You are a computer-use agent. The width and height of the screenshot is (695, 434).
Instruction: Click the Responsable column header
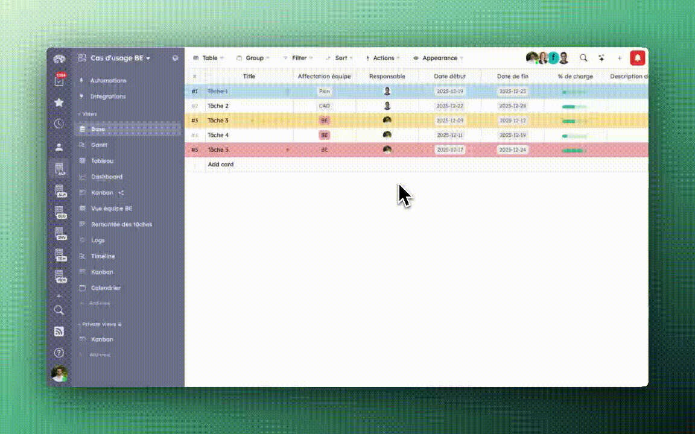(387, 76)
